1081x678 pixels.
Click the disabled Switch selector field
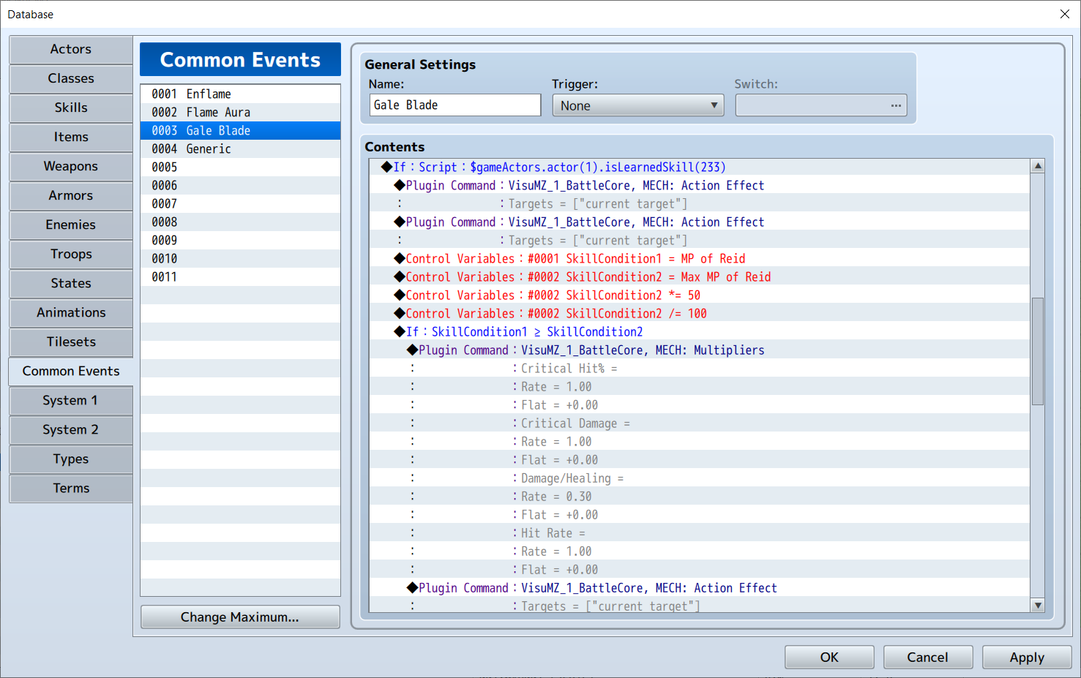(x=821, y=105)
